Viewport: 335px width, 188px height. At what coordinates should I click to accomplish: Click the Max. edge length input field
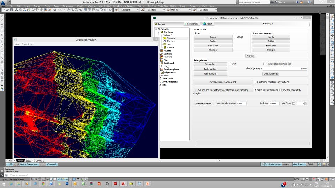[x=285, y=69]
